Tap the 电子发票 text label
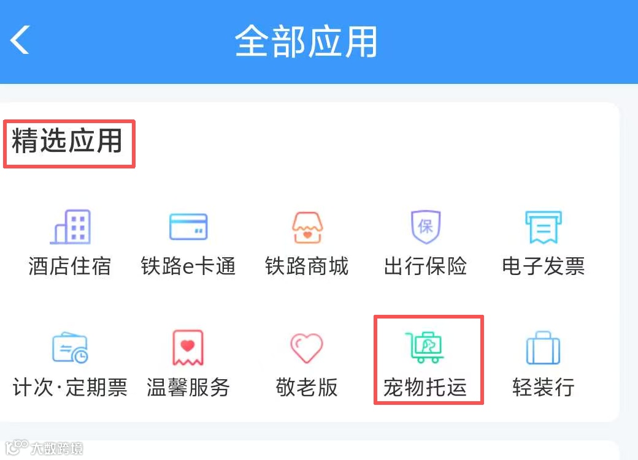The width and height of the screenshot is (638, 460). 544,266
